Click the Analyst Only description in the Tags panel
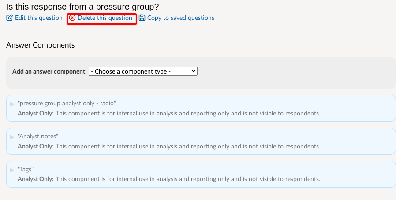This screenshot has width=396, height=200. click(169, 179)
